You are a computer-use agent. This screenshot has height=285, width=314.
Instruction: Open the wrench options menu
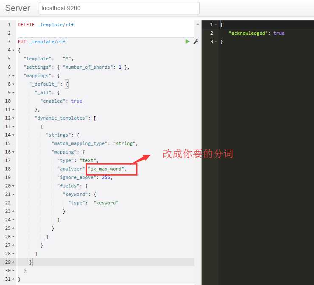click(x=196, y=42)
